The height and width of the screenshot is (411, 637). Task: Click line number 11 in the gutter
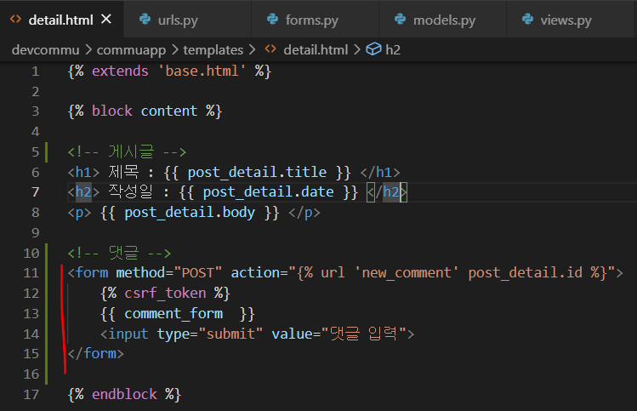(x=31, y=272)
